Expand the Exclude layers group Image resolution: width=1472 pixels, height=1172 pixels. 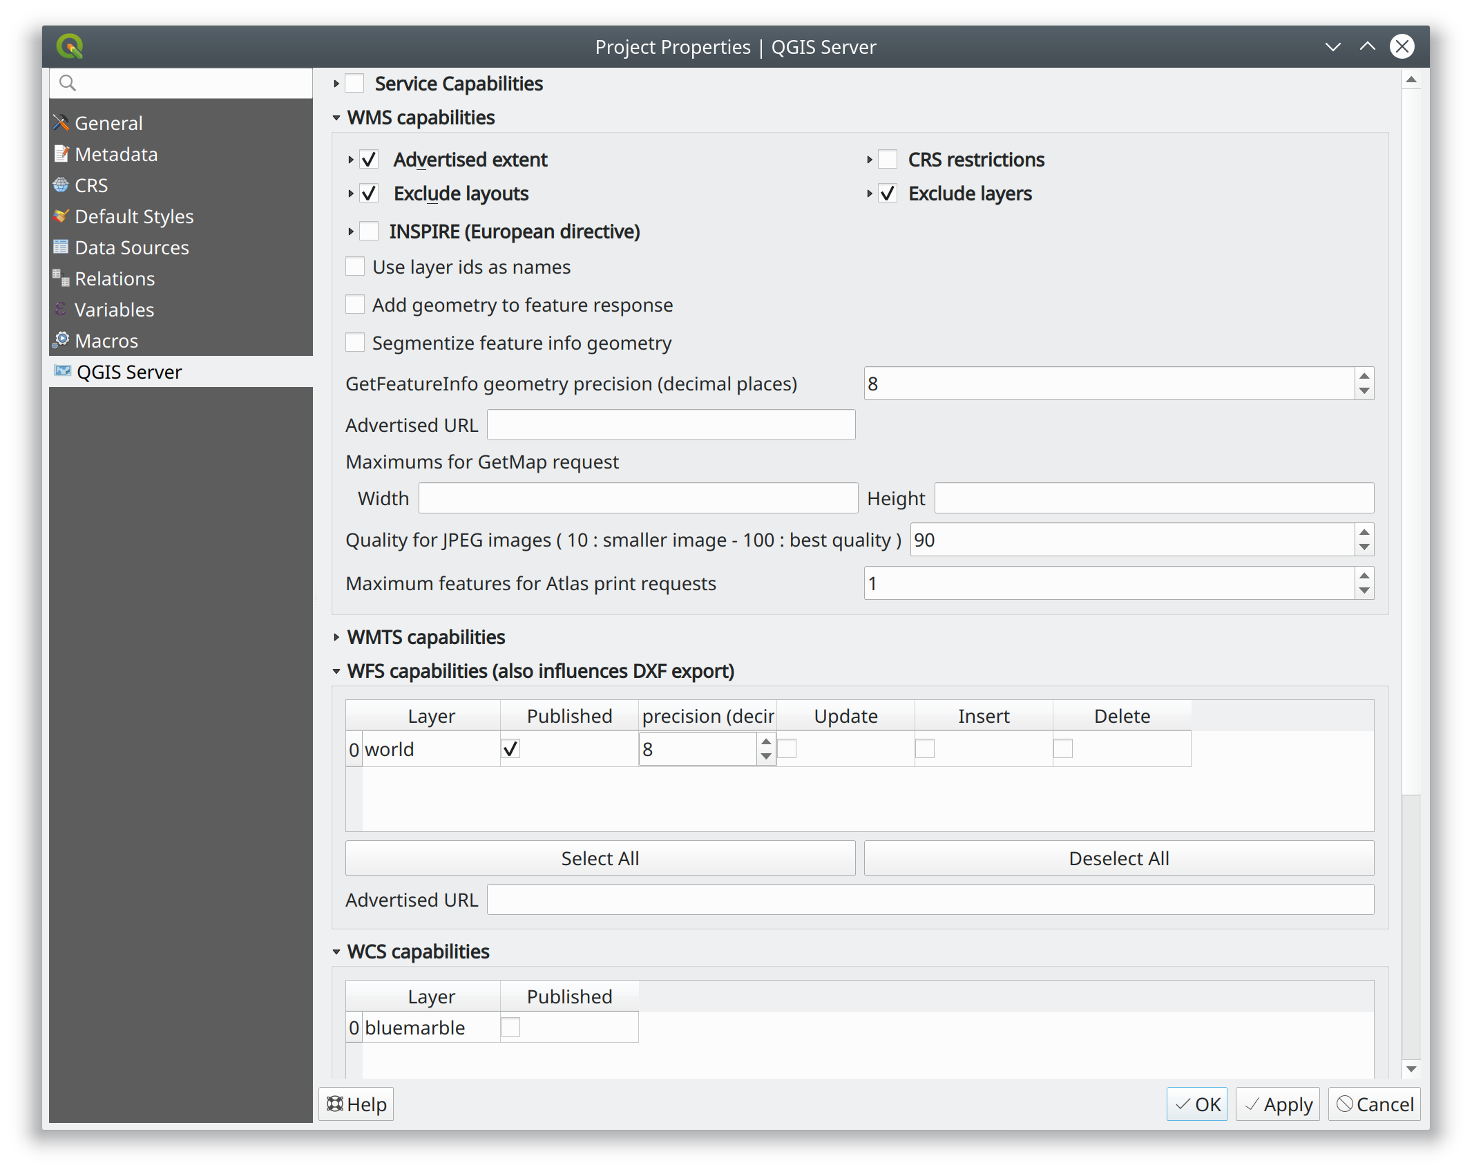click(x=870, y=193)
